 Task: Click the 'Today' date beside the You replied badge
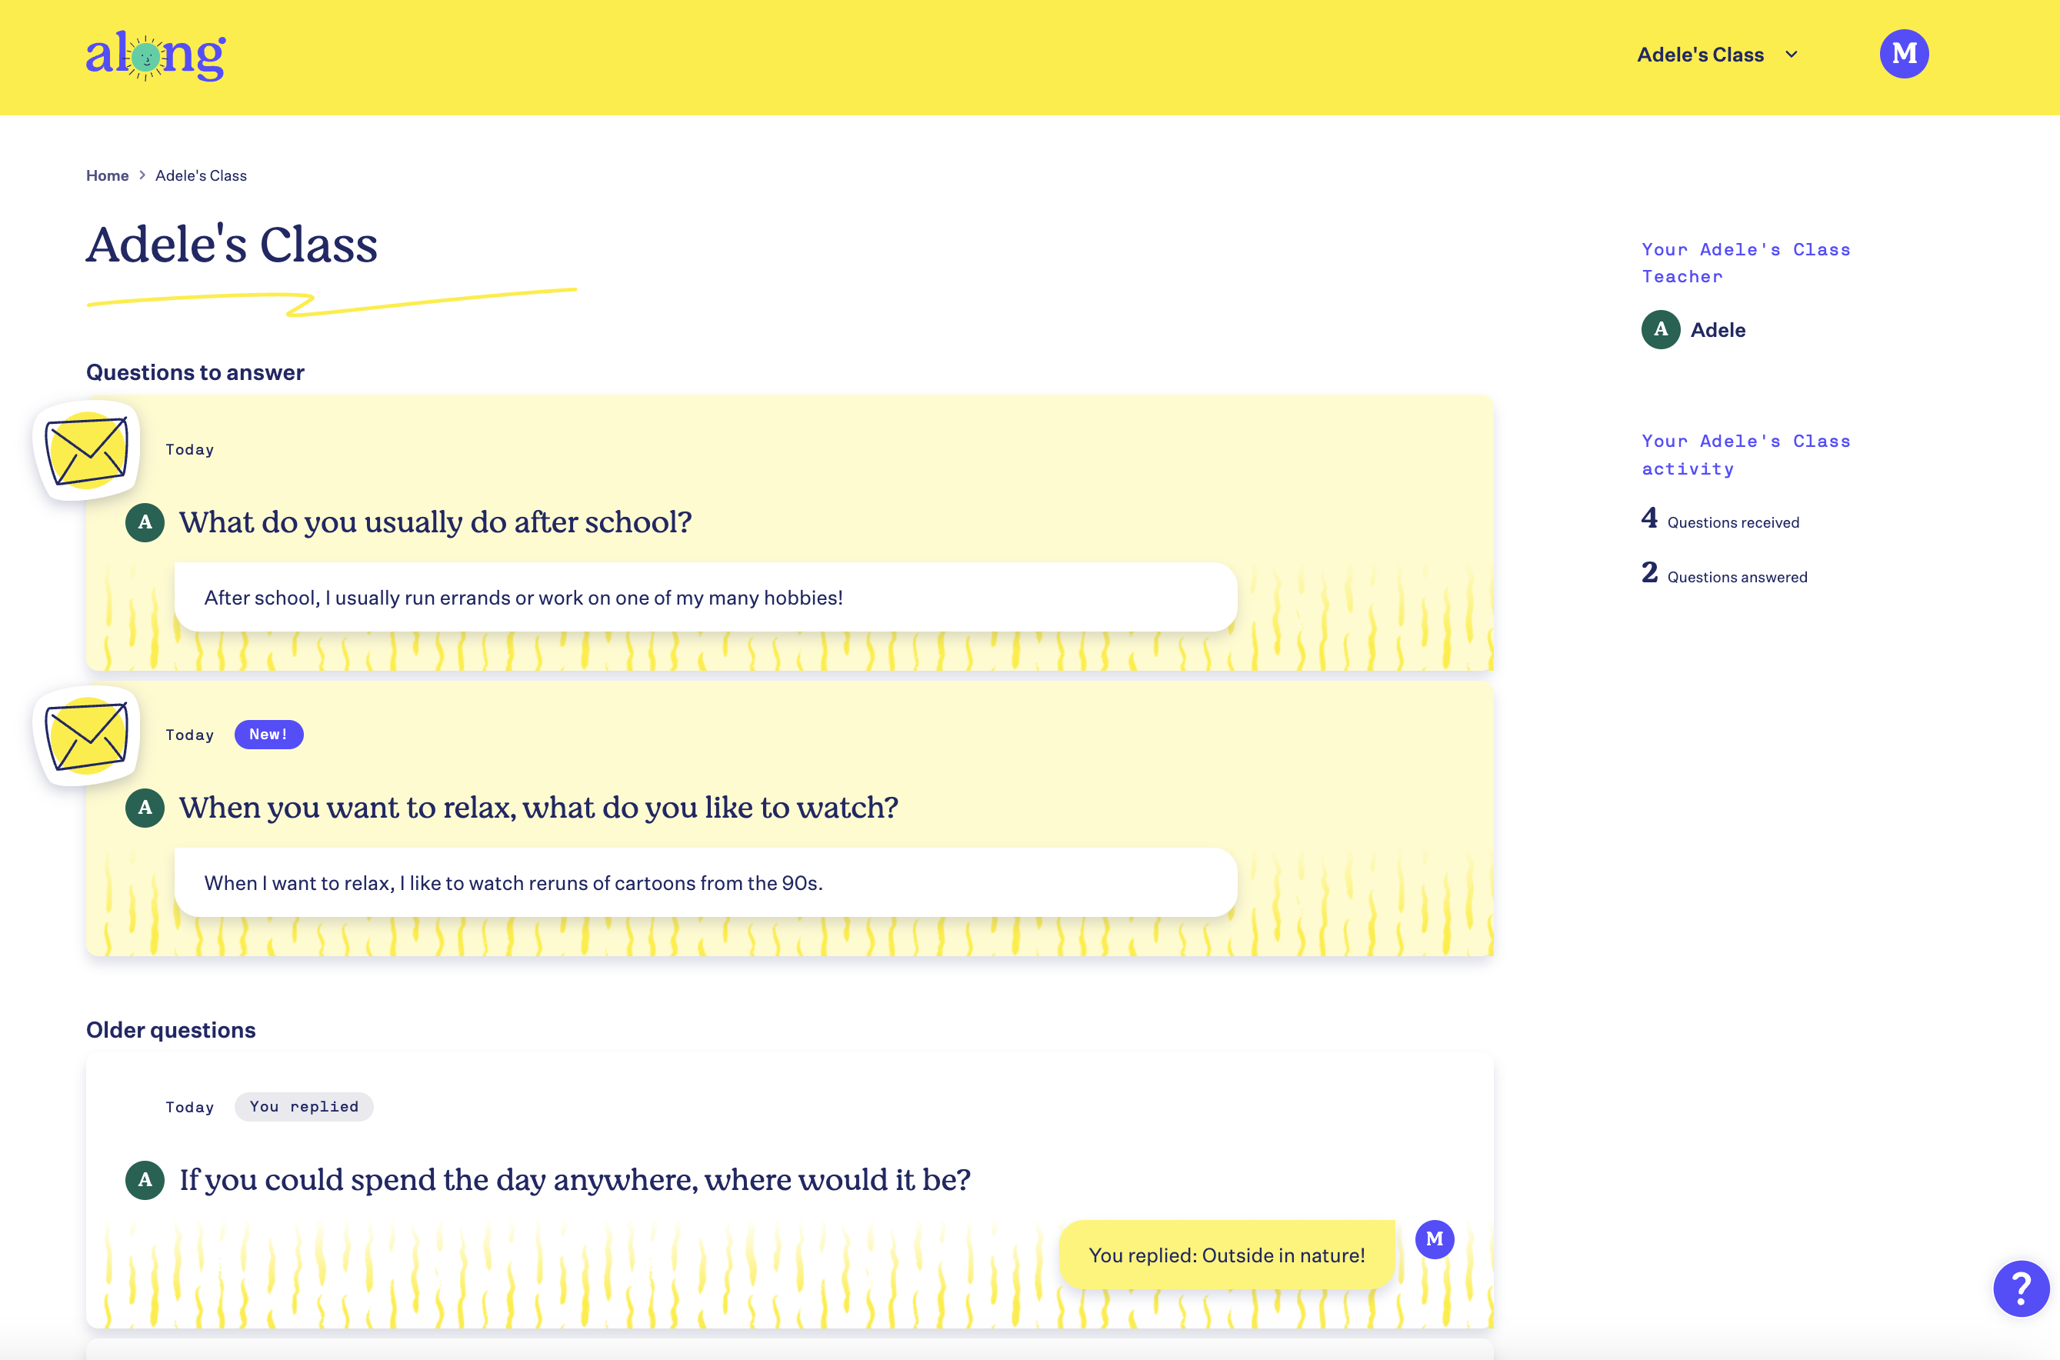[190, 1107]
